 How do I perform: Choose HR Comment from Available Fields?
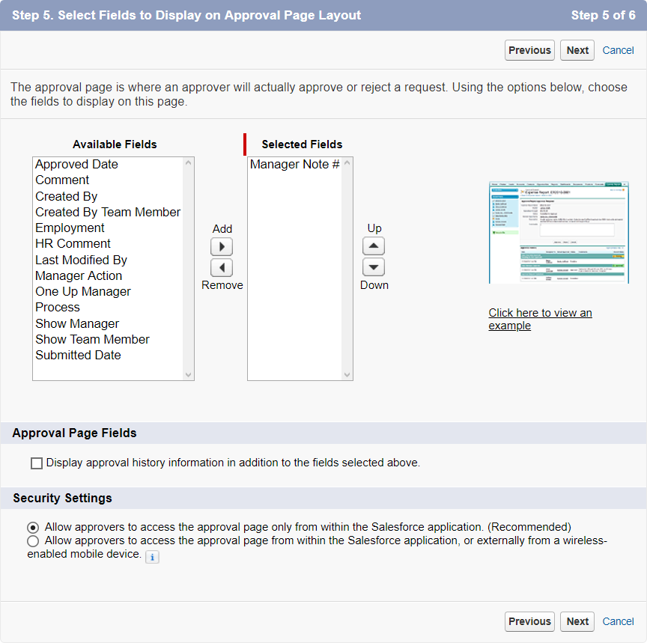73,244
